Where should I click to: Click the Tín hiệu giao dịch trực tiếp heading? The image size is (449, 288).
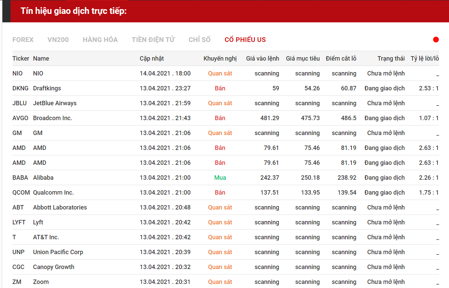tap(73, 11)
